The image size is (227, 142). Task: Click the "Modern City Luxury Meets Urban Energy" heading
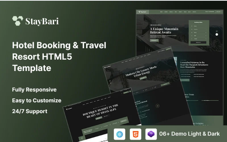[141, 71]
